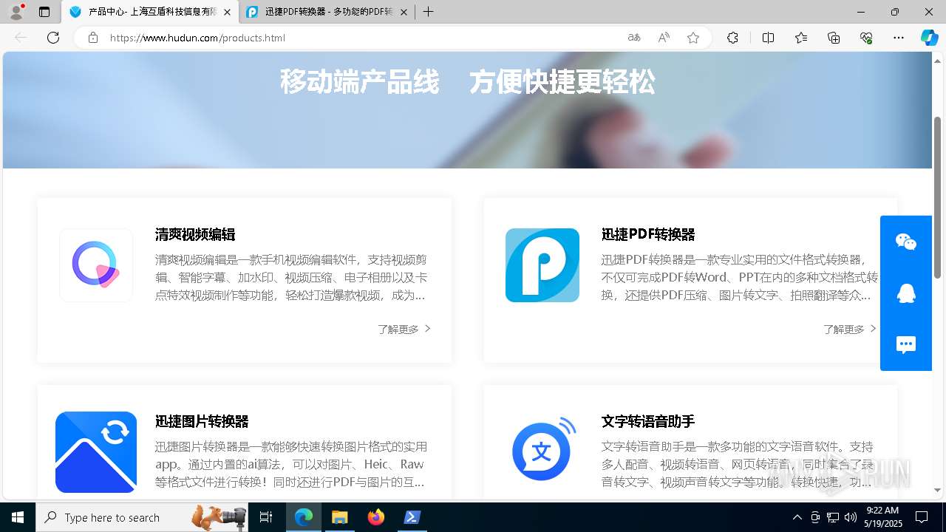The height and width of the screenshot is (532, 946).
Task: Open the favorites list icon
Action: click(x=801, y=38)
